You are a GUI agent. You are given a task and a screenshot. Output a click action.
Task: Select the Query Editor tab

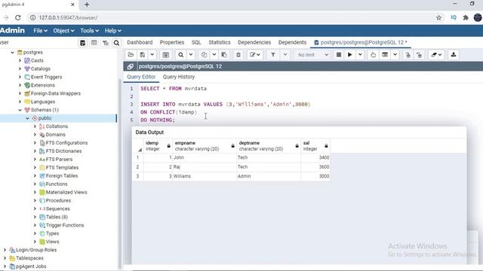[141, 77]
